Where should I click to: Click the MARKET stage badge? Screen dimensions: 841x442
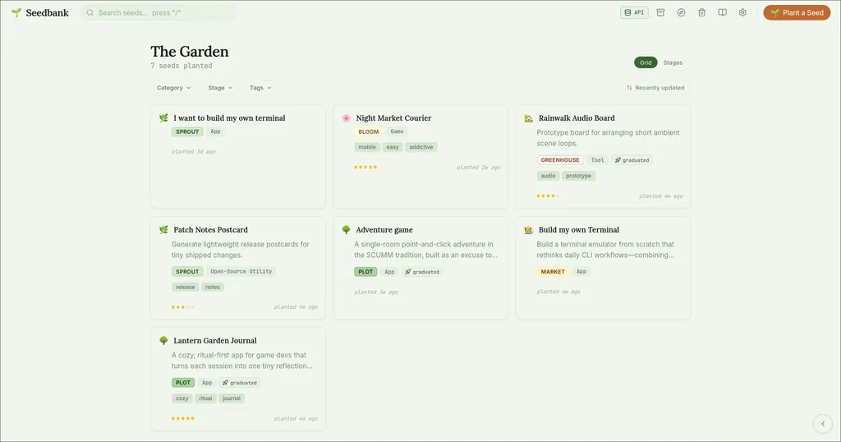click(x=553, y=271)
